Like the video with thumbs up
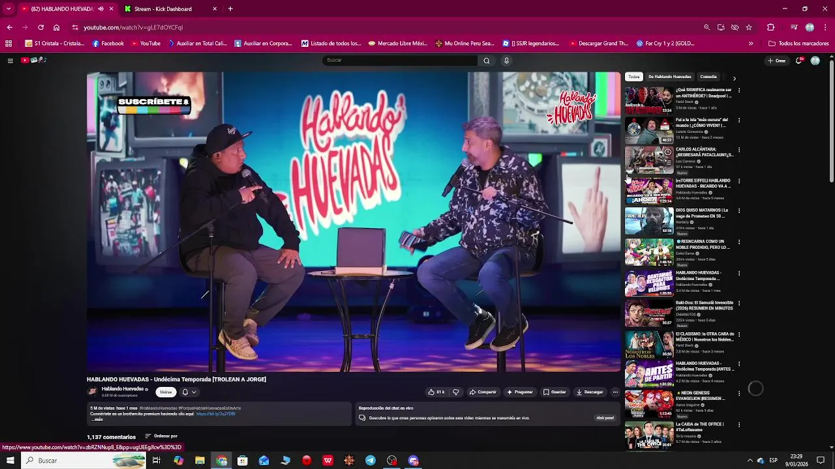 pos(436,392)
